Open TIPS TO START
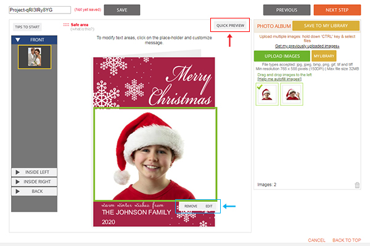The image size is (370, 246). 27,27
